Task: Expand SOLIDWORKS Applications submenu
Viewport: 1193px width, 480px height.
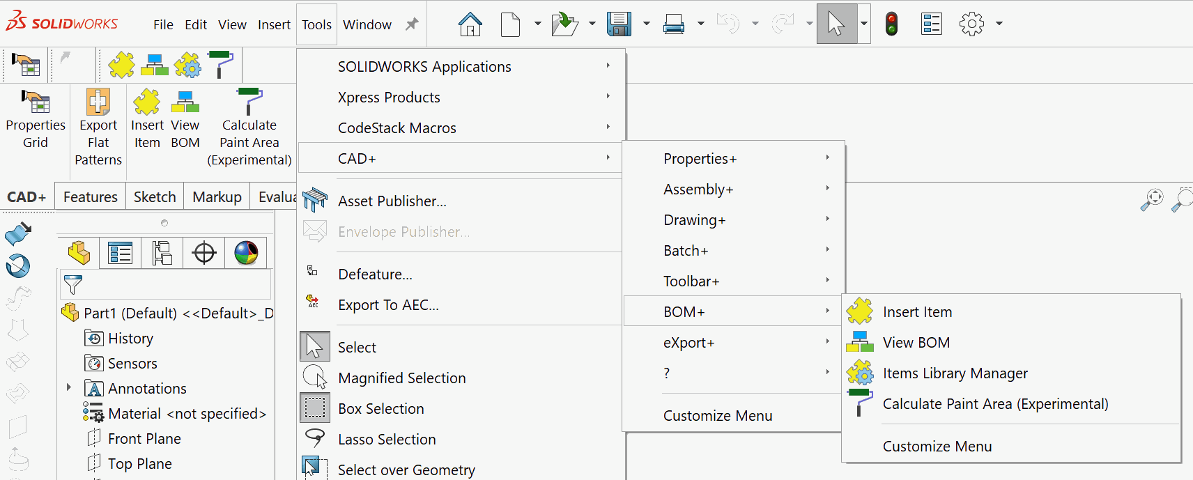Action: click(x=460, y=66)
